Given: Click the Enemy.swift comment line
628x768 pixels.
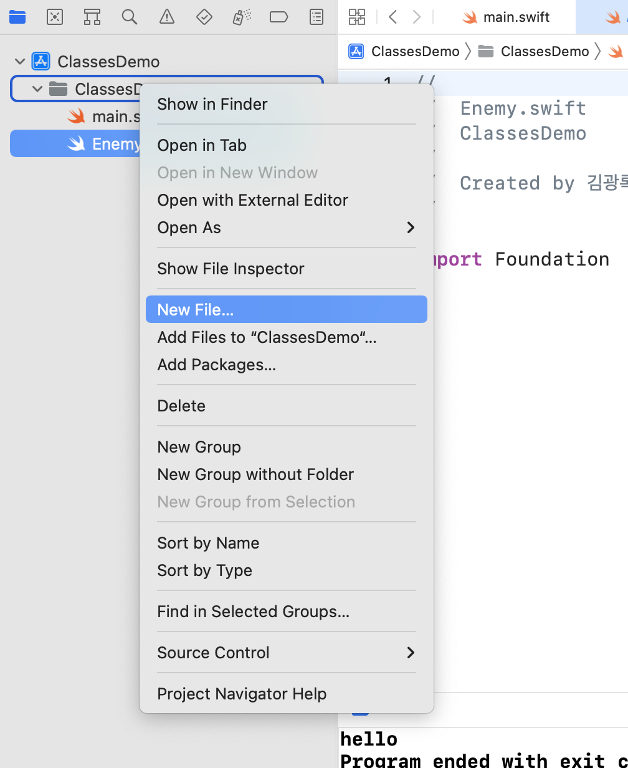Looking at the screenshot, I should pyautogui.click(x=523, y=108).
